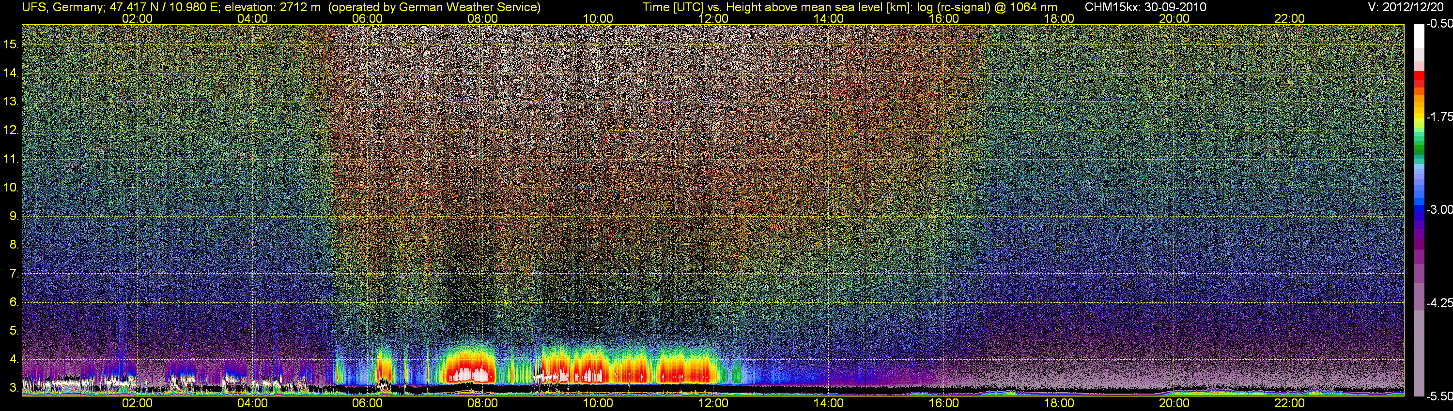Click the height axis label 9.
Screen dimensions: 1453x411
[14, 216]
